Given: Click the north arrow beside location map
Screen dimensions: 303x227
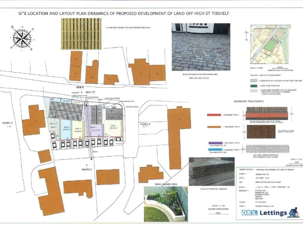Looking at the screenshot, I should coord(247,36).
